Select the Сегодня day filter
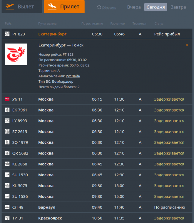Screen dimensions: 194x223 coord(156,7)
